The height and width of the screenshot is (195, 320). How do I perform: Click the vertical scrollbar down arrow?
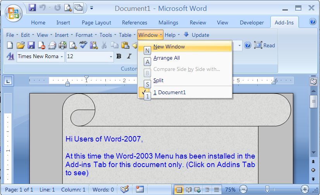tap(313, 152)
